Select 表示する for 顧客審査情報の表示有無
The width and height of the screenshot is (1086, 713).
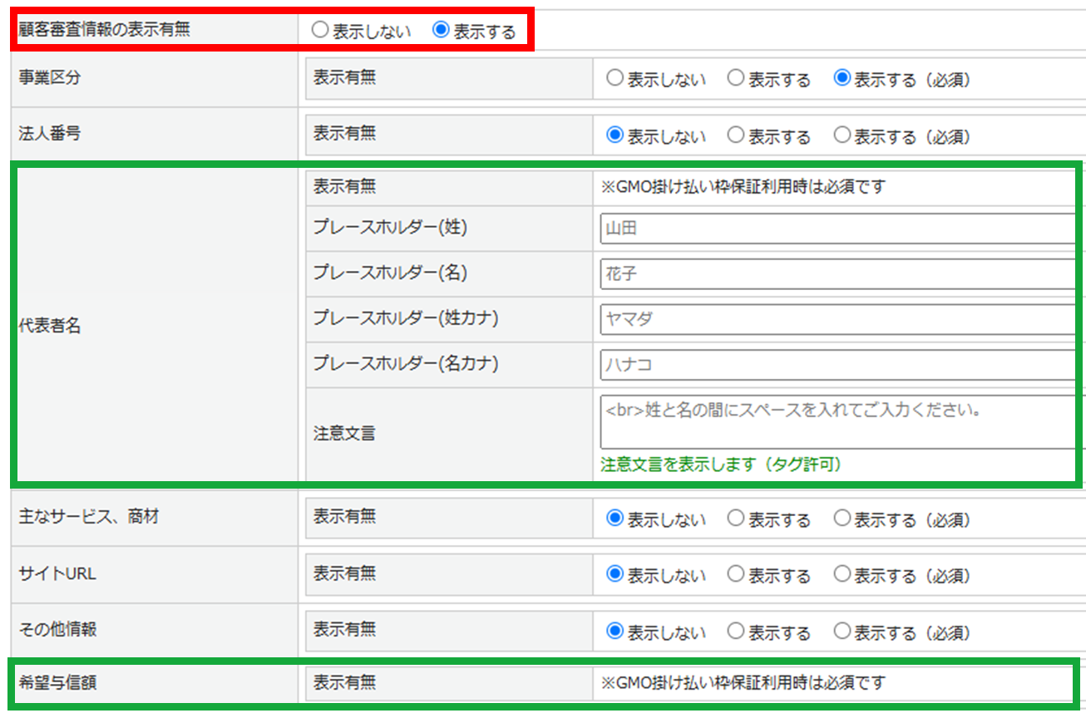pos(442,32)
